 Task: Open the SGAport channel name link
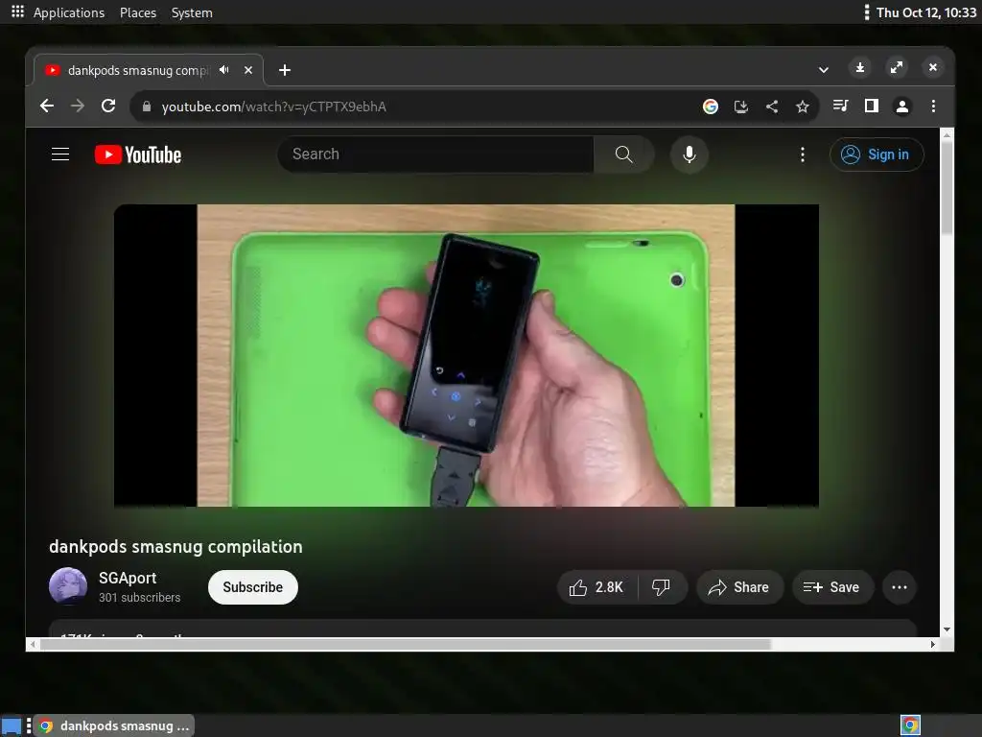click(x=128, y=578)
